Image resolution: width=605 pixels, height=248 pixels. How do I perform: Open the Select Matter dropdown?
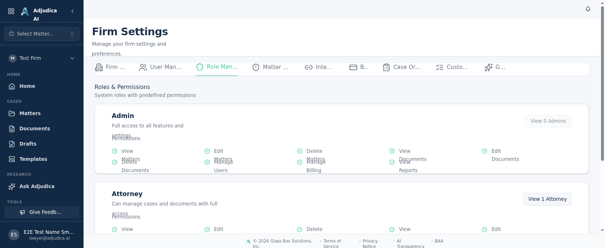point(42,34)
